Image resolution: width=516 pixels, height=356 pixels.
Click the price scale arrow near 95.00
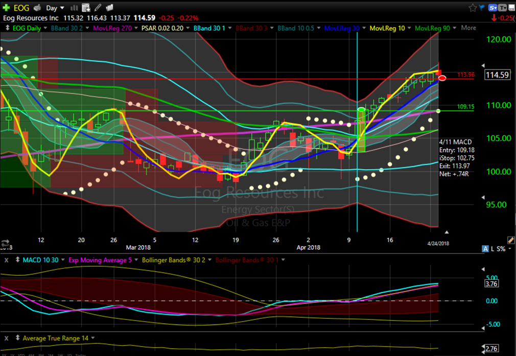pos(483,198)
